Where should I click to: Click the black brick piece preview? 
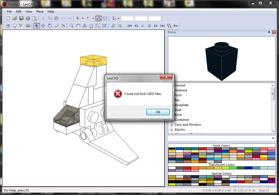point(222,61)
